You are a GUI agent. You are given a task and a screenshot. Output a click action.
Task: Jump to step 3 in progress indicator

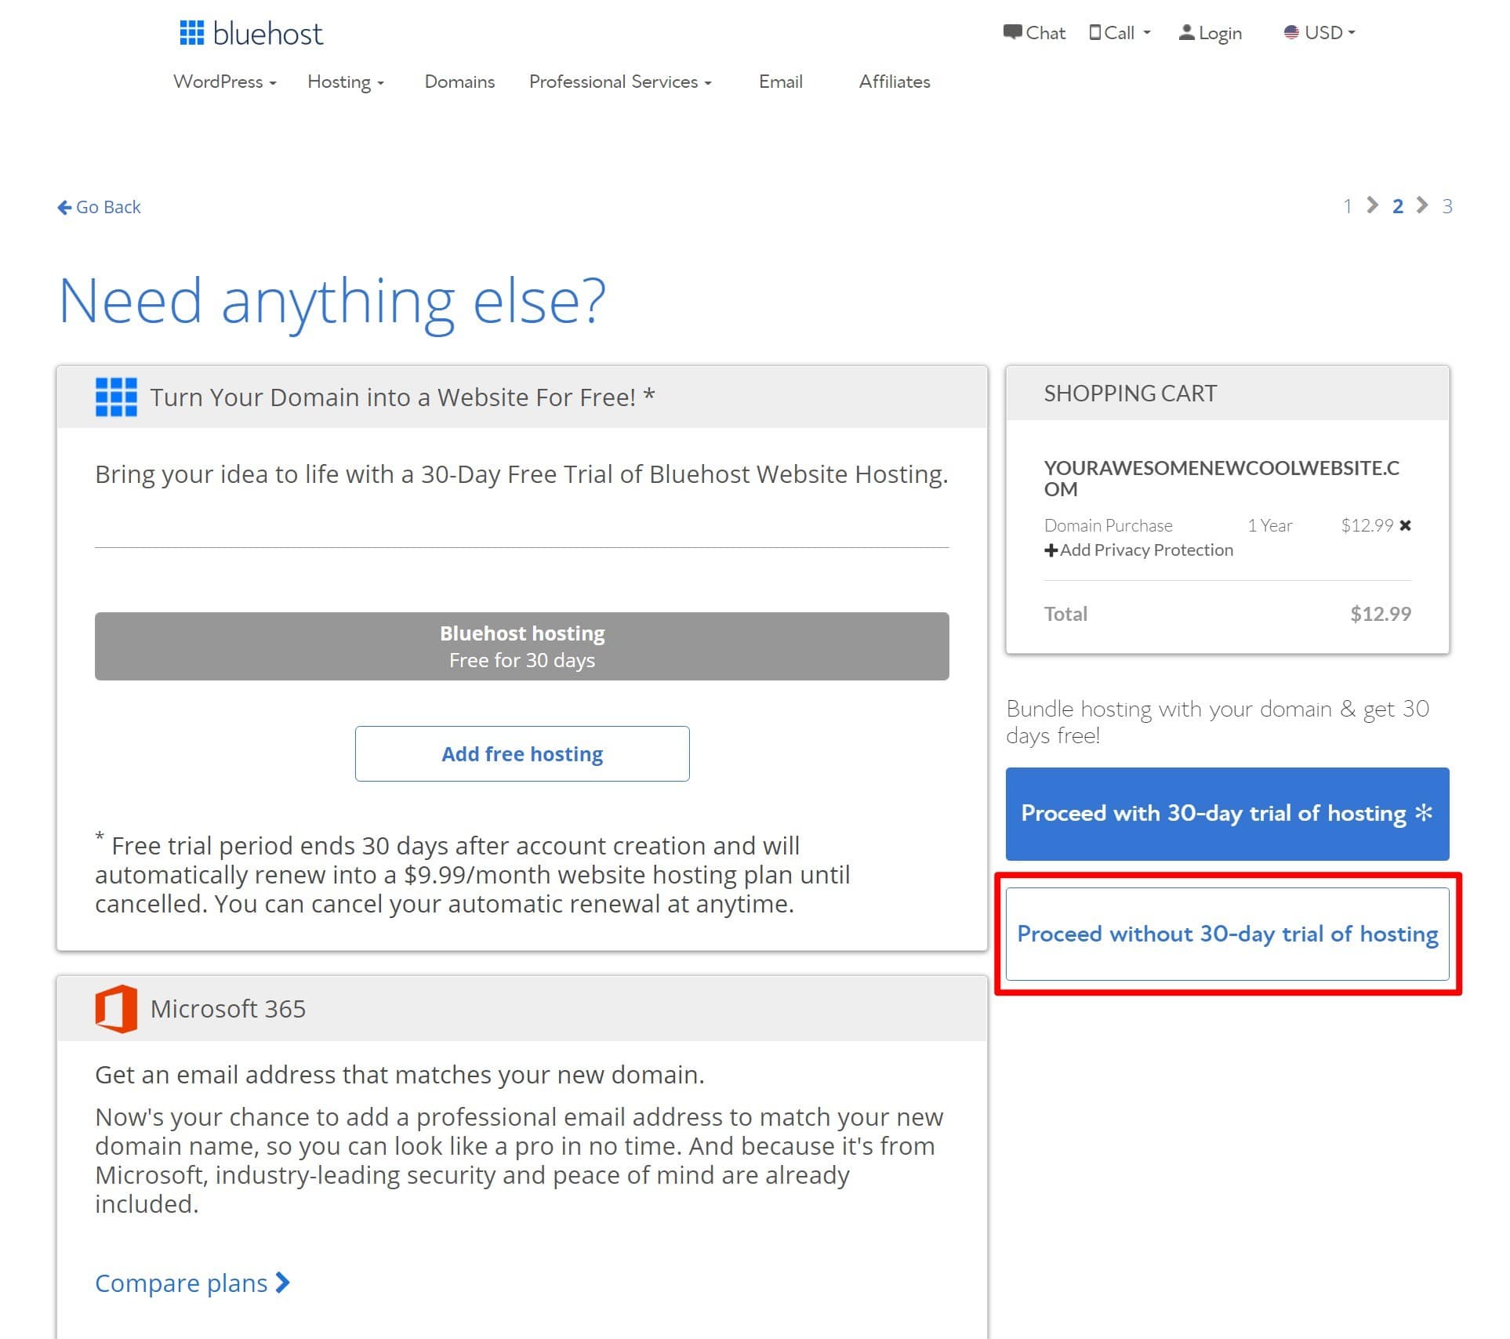[1446, 206]
